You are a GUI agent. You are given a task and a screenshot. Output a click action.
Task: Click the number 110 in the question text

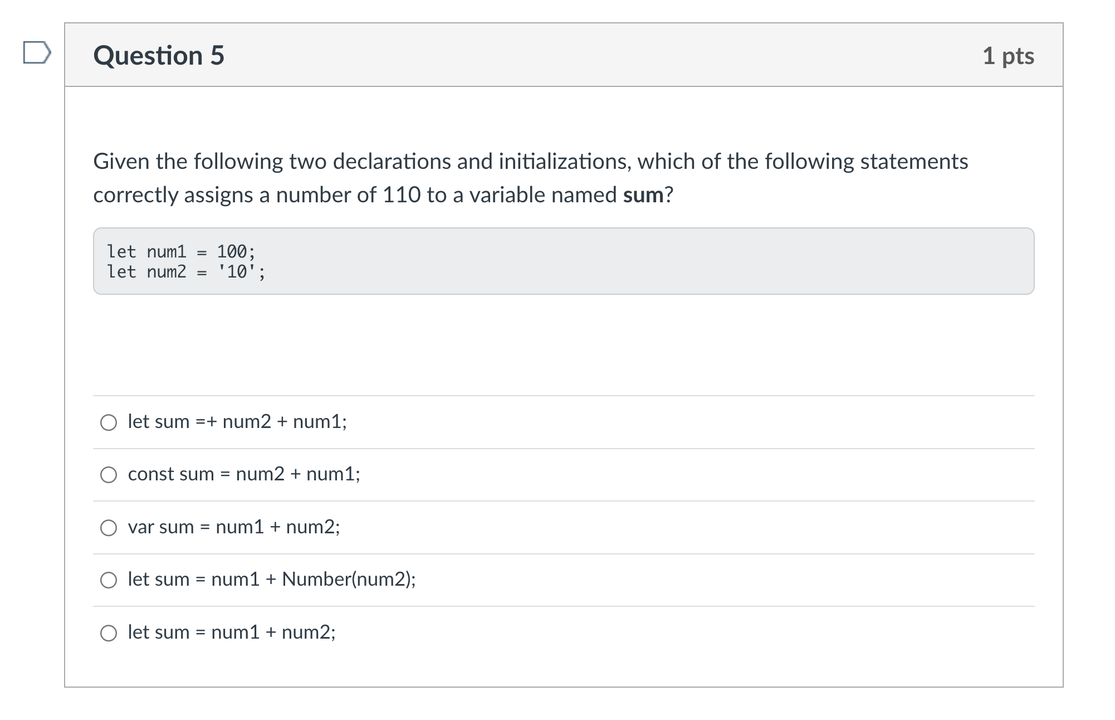coord(402,195)
